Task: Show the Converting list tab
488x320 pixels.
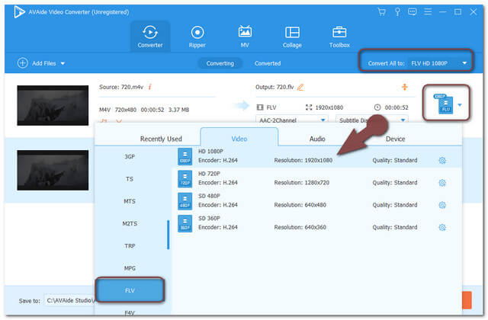Action: [220, 63]
